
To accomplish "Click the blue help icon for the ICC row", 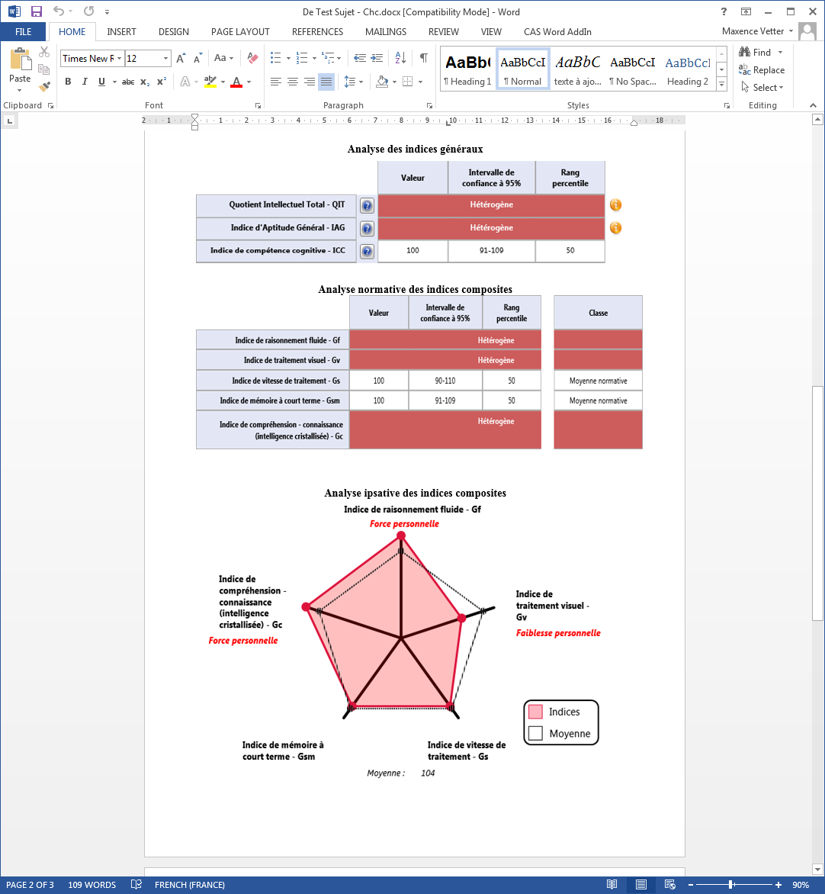I will [367, 252].
